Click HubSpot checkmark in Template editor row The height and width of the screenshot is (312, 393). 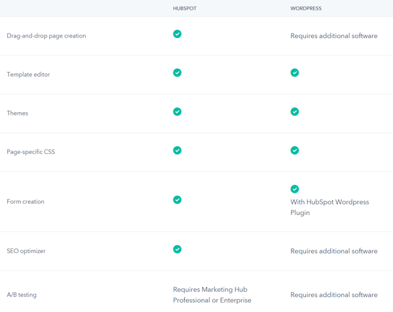(x=178, y=73)
